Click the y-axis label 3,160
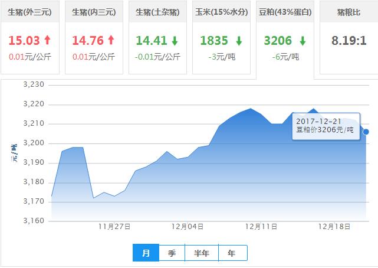This screenshot has height=268, width=378. tap(34, 220)
